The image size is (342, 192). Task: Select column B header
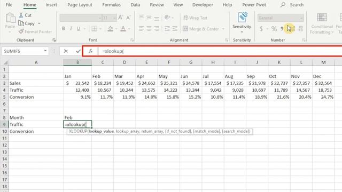(x=77, y=62)
